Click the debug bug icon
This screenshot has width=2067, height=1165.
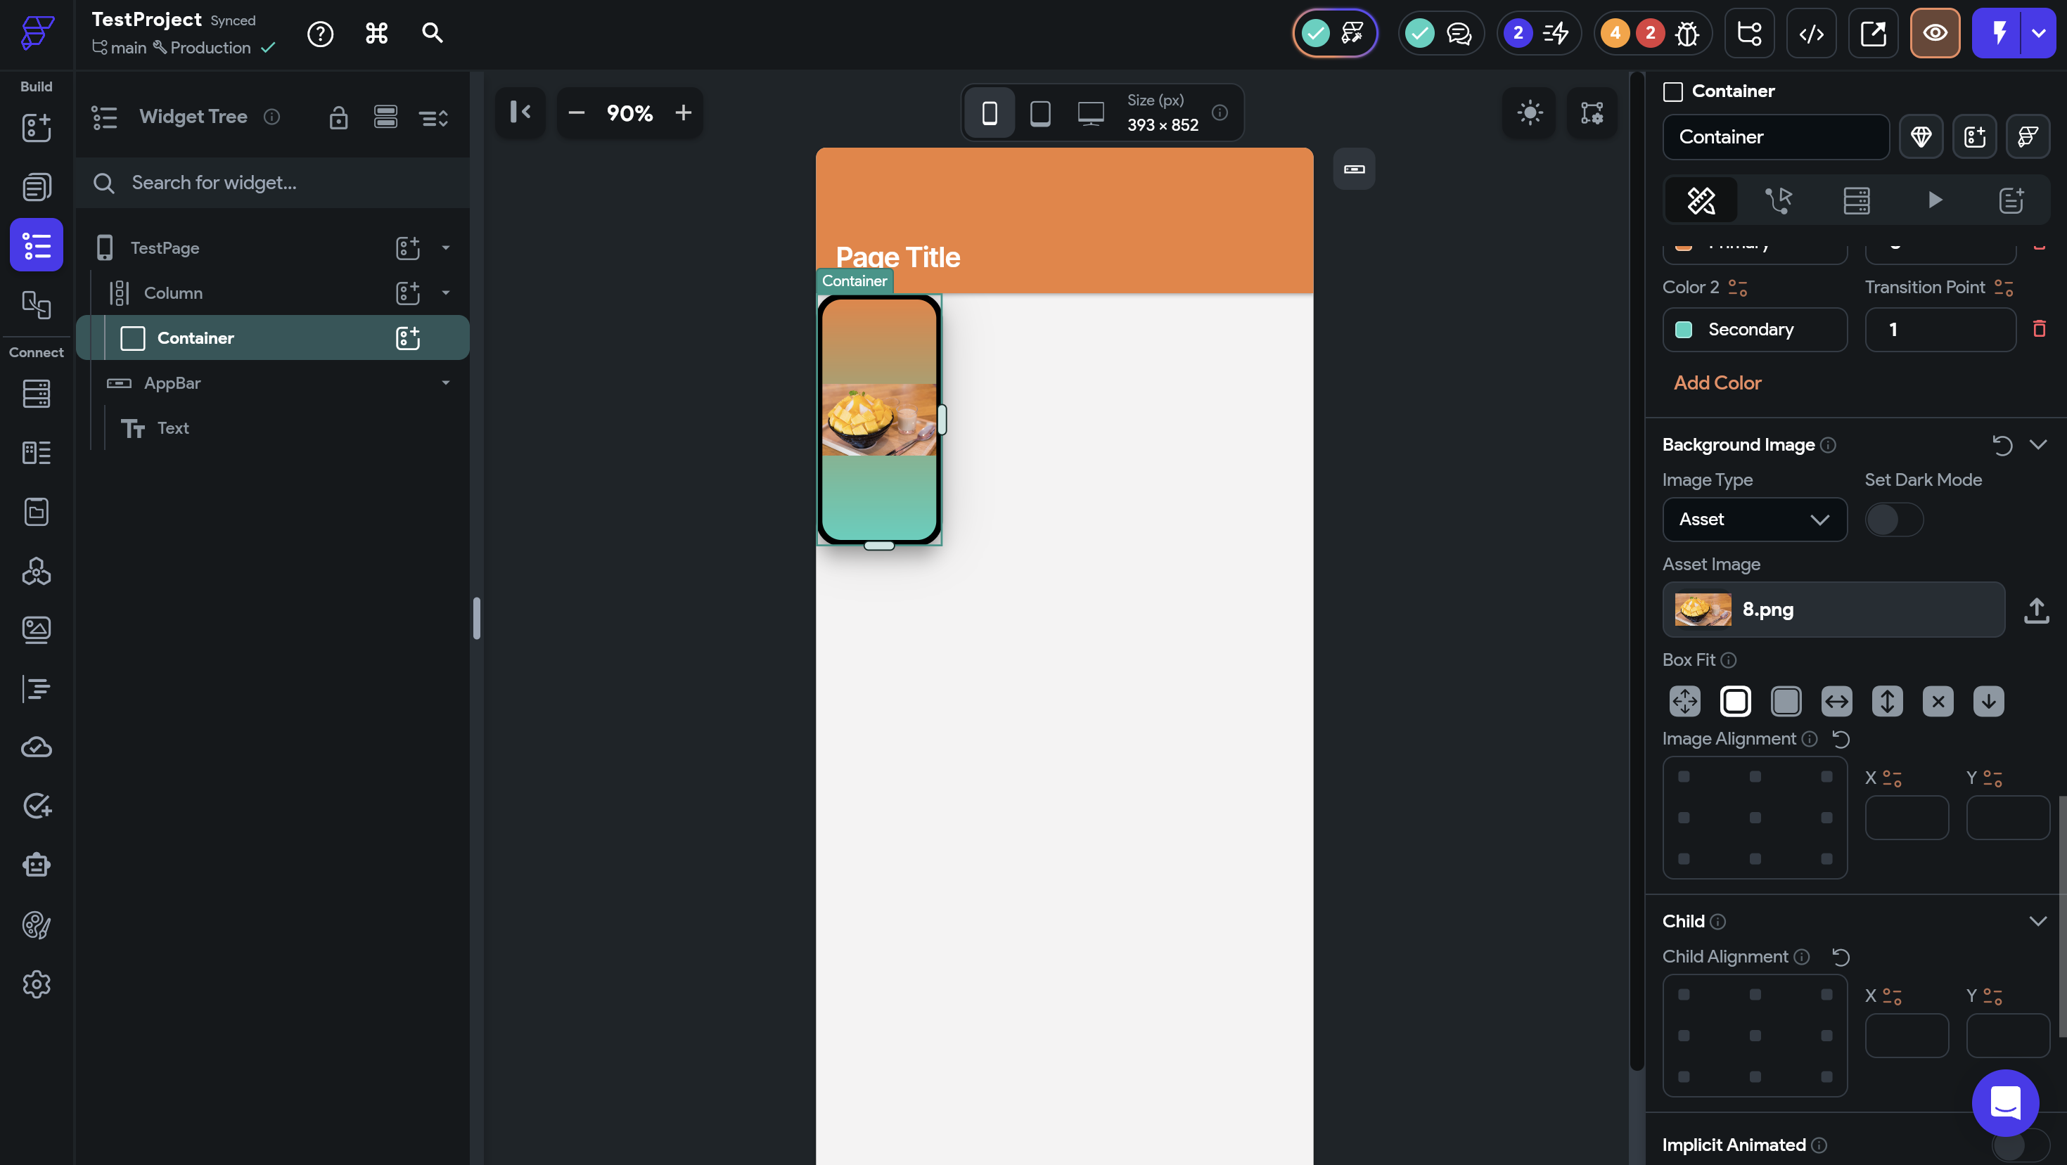pyautogui.click(x=1687, y=34)
